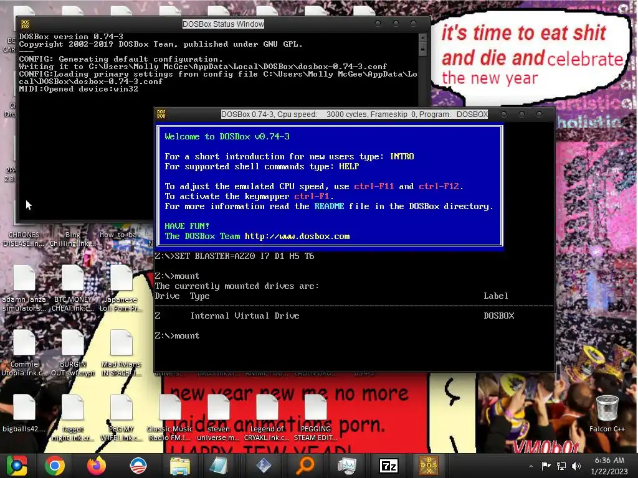Show hidden tray icons arrow

pyautogui.click(x=531, y=466)
